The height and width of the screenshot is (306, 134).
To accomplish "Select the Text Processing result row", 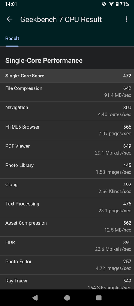I will 67,207.
